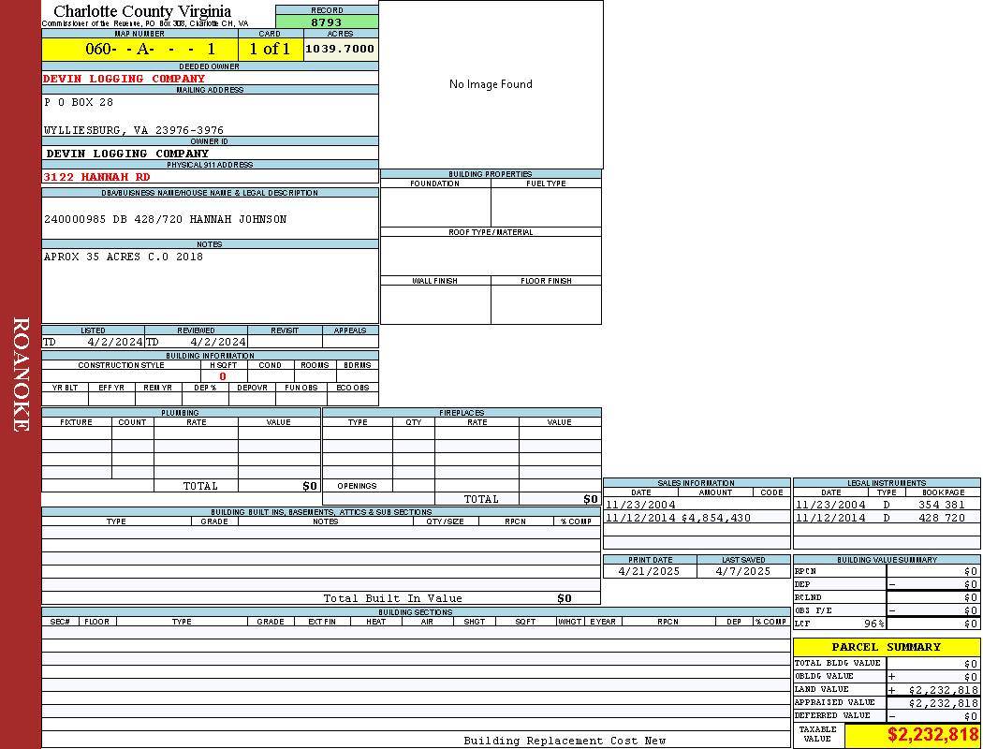The width and height of the screenshot is (983, 749).
Task: Click the notes 'APROX 35 ACRES C.O 2018'
Action: (124, 257)
